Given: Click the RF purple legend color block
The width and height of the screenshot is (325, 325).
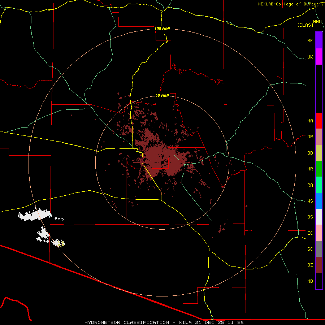Looking at the screenshot, I should click(x=319, y=40).
